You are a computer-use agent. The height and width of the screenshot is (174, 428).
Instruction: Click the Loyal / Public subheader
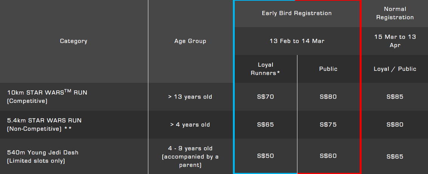pos(395,69)
